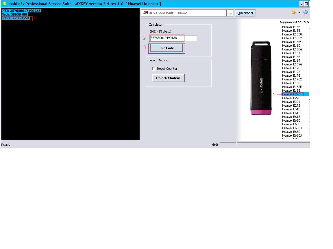
Task: Click the UFS3 device icon in connection box
Action: (145, 13)
